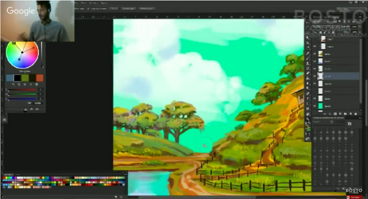Toggle visibility of the highlighted selected layer
The image size is (368, 199).
pyautogui.click(x=314, y=76)
